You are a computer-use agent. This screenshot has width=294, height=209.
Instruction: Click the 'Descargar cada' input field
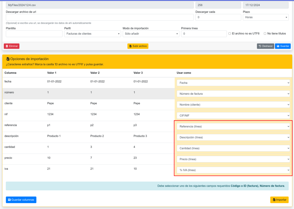pos(218,17)
